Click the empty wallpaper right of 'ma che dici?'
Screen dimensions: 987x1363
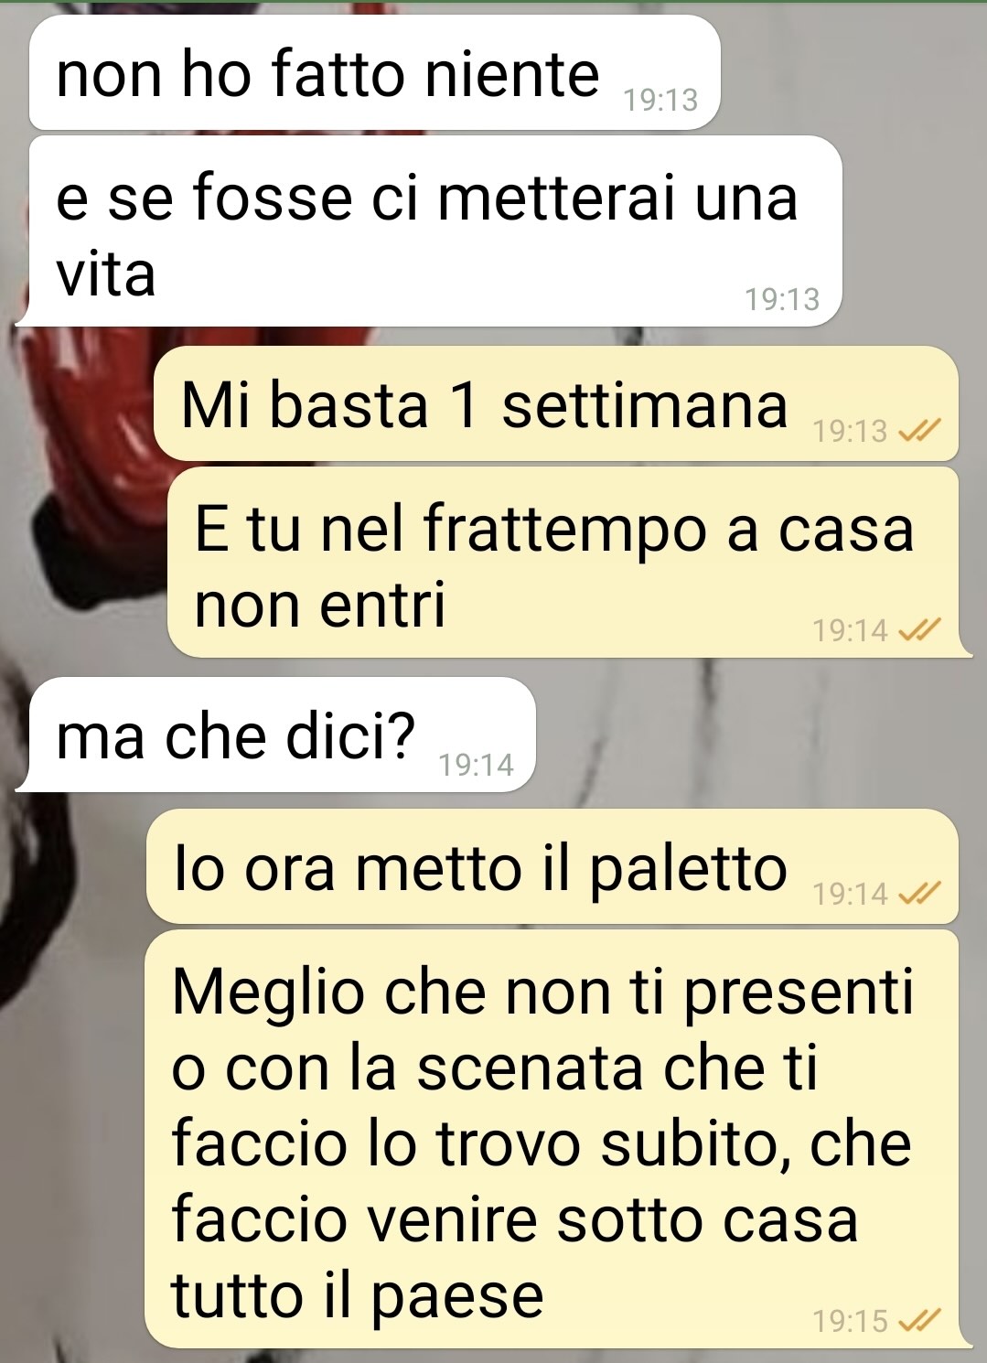click(x=759, y=735)
